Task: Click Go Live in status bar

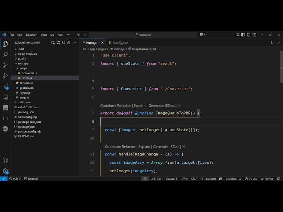Action: tap(251, 178)
